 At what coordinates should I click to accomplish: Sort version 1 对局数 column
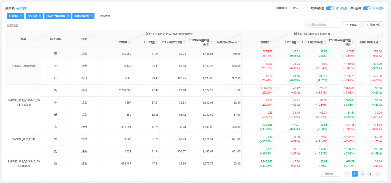[x=129, y=42]
